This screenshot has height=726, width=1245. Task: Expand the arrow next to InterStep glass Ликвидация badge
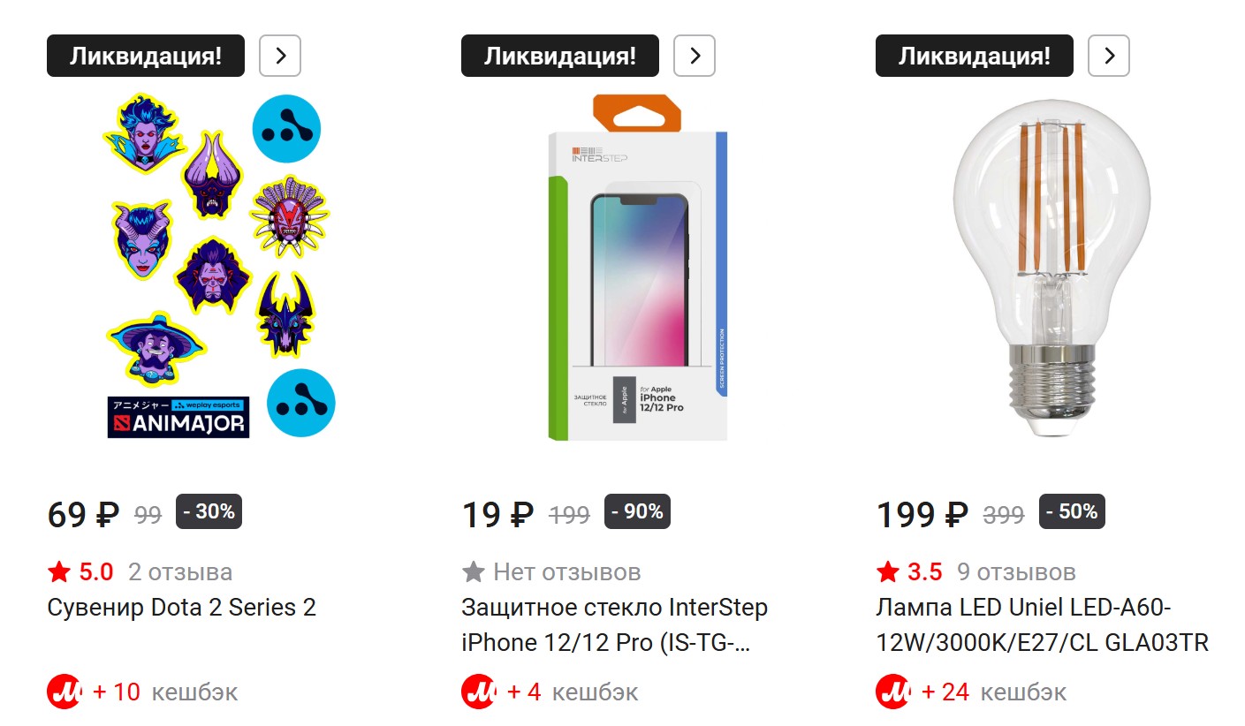[x=695, y=56]
